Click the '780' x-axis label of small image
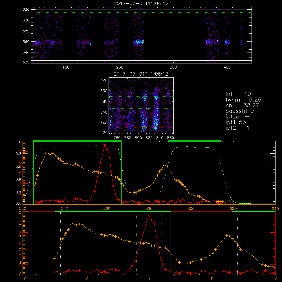The width and height of the screenshot is (282, 282). pos(128,138)
